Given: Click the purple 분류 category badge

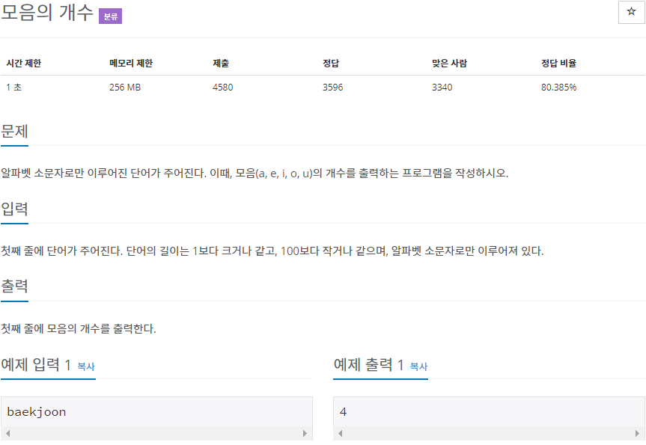Looking at the screenshot, I should point(111,16).
